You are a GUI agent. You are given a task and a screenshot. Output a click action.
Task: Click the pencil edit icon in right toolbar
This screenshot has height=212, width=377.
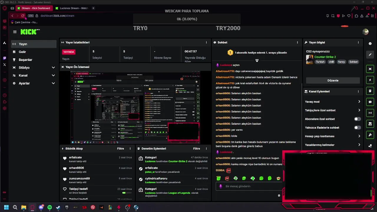pos(370,54)
